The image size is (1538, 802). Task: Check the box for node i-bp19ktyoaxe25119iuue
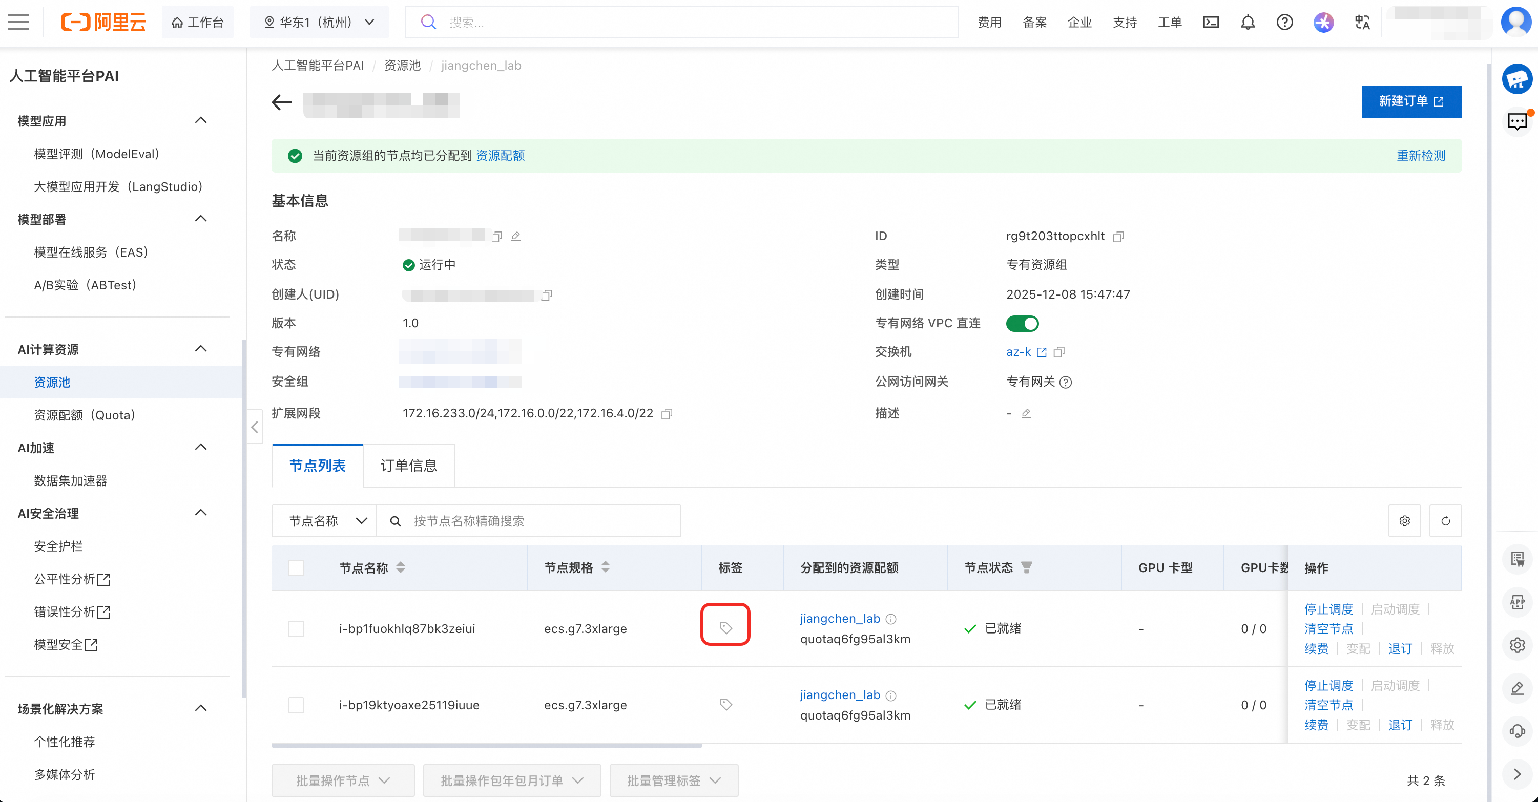pyautogui.click(x=296, y=705)
